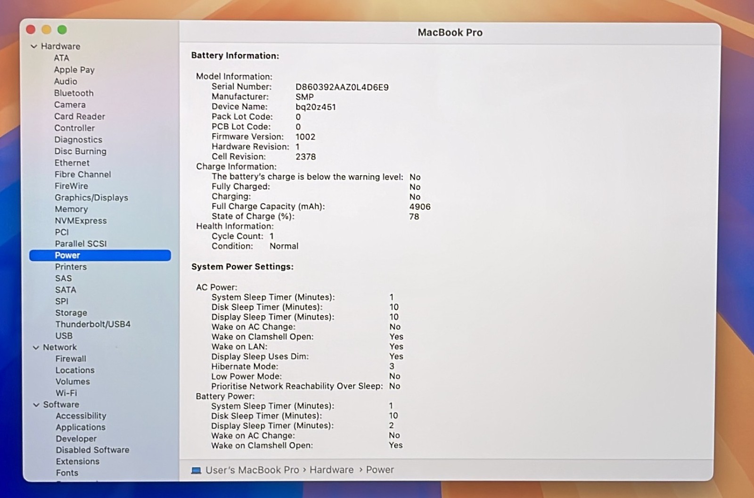This screenshot has height=498, width=754.
Task: Click User's MacBook Pro in path bar
Action: tap(252, 470)
